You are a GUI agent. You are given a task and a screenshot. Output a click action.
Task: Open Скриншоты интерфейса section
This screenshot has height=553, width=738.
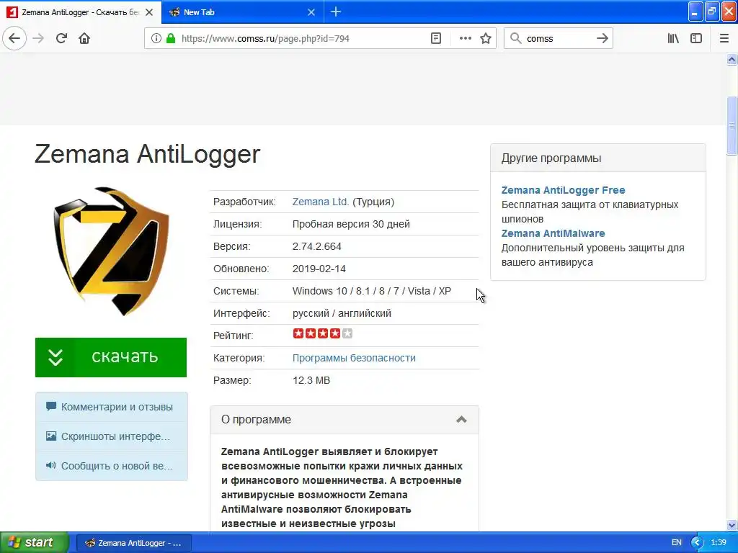(x=112, y=436)
